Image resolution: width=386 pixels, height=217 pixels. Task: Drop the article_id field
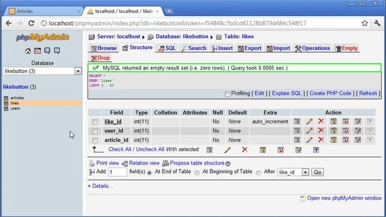(321, 140)
